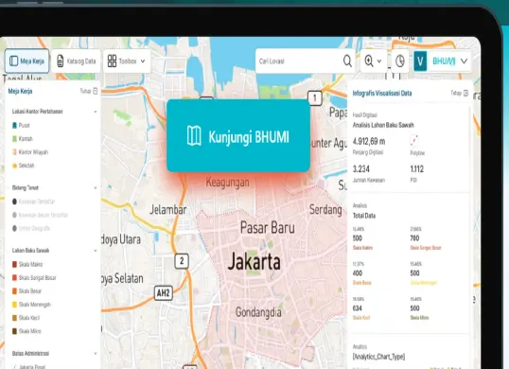This screenshot has width=509, height=369.
Task: Toggle the Kawasan Terdaftar layer
Action: pyautogui.click(x=33, y=202)
